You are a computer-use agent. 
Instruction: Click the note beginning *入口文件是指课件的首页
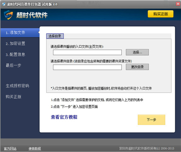coord(101,88)
